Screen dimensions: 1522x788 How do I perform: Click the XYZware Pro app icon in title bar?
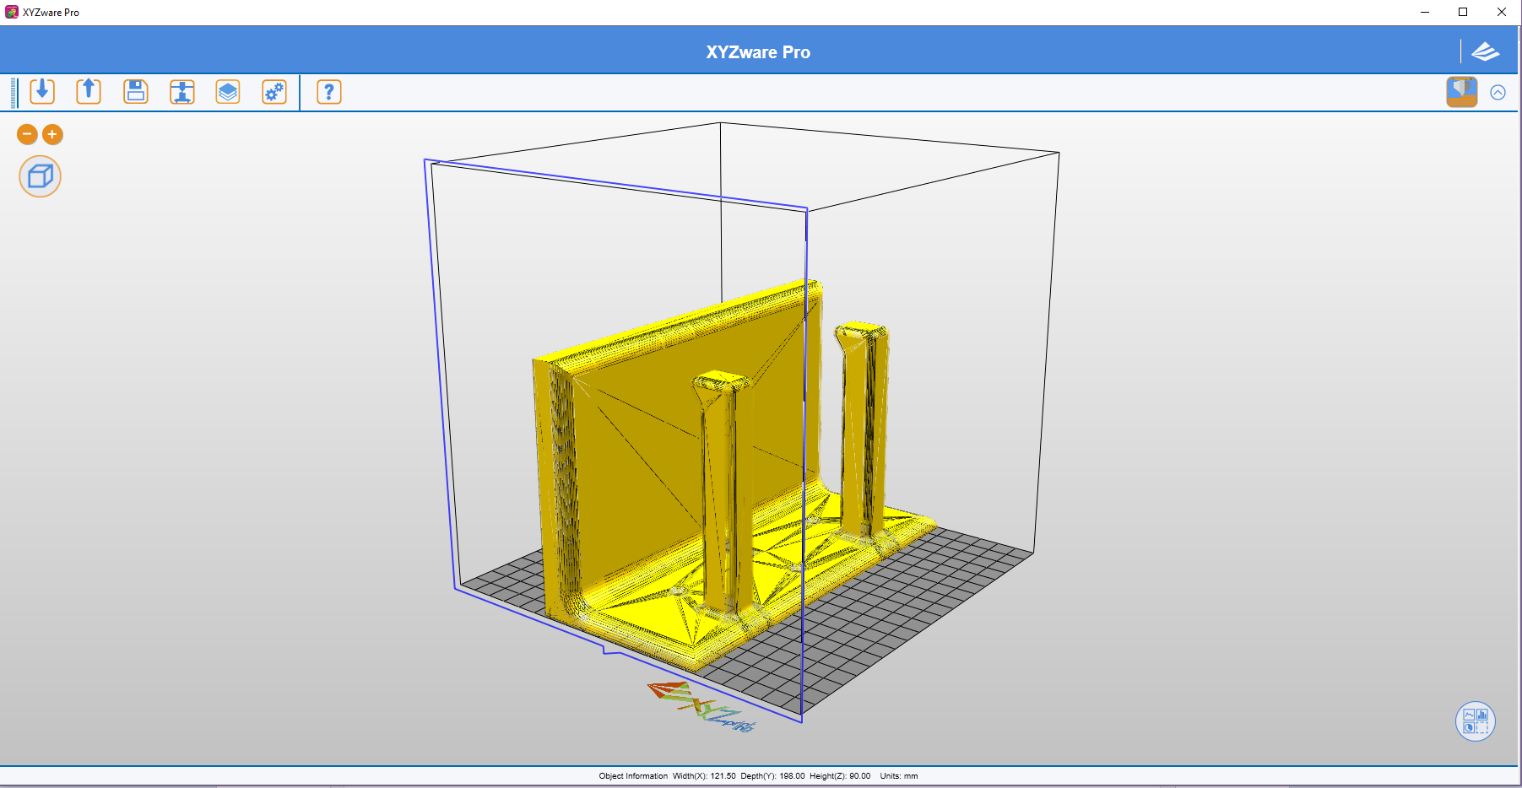point(12,12)
